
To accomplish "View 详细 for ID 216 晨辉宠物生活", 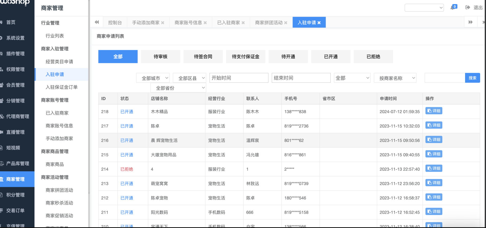I will [x=434, y=140].
